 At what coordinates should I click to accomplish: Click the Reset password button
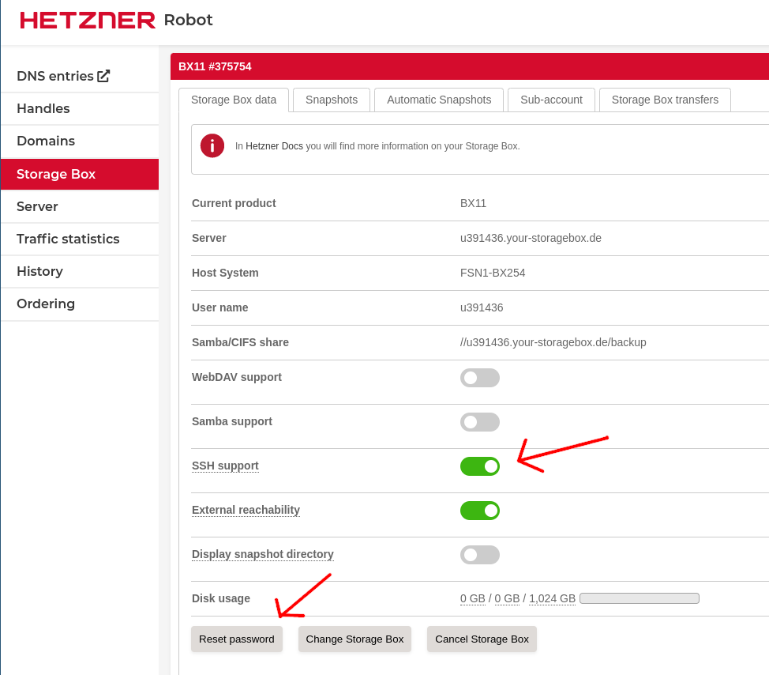pos(236,639)
